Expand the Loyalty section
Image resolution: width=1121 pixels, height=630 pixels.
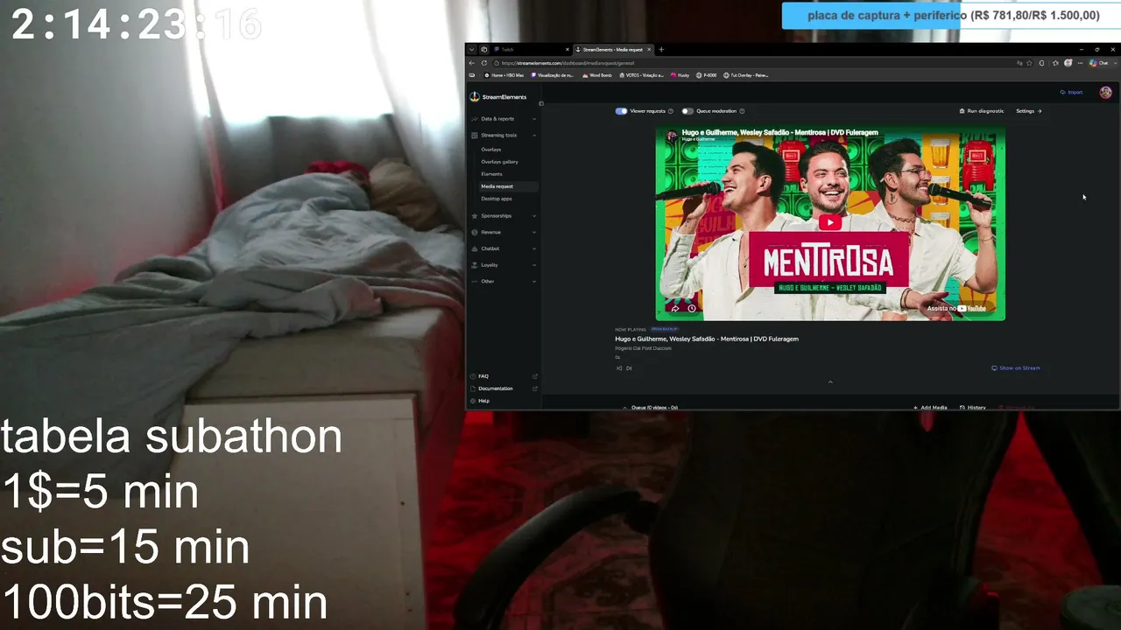pos(504,265)
